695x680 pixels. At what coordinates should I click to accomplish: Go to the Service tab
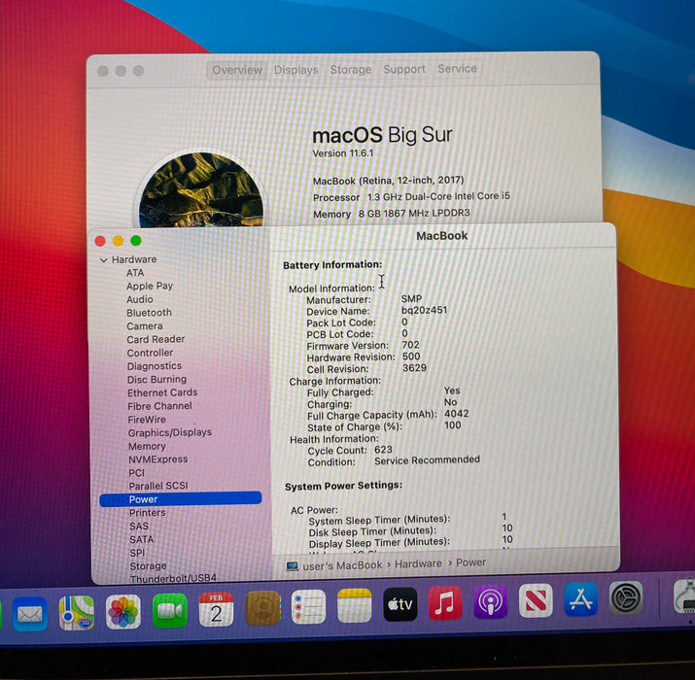pyautogui.click(x=458, y=69)
